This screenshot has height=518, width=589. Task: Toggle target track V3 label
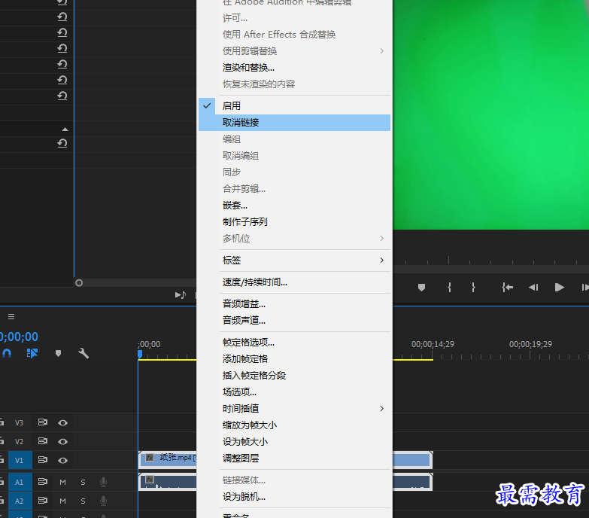tap(19, 423)
